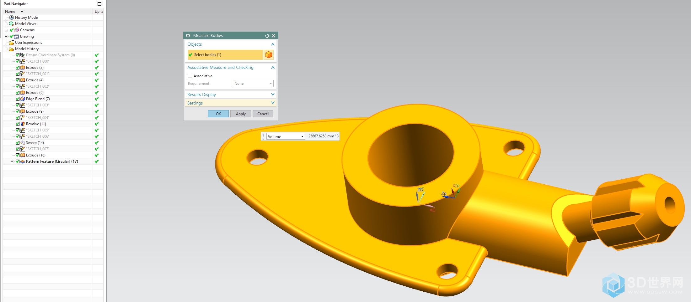Collapse the Objects section
691x302 pixels.
coord(273,44)
